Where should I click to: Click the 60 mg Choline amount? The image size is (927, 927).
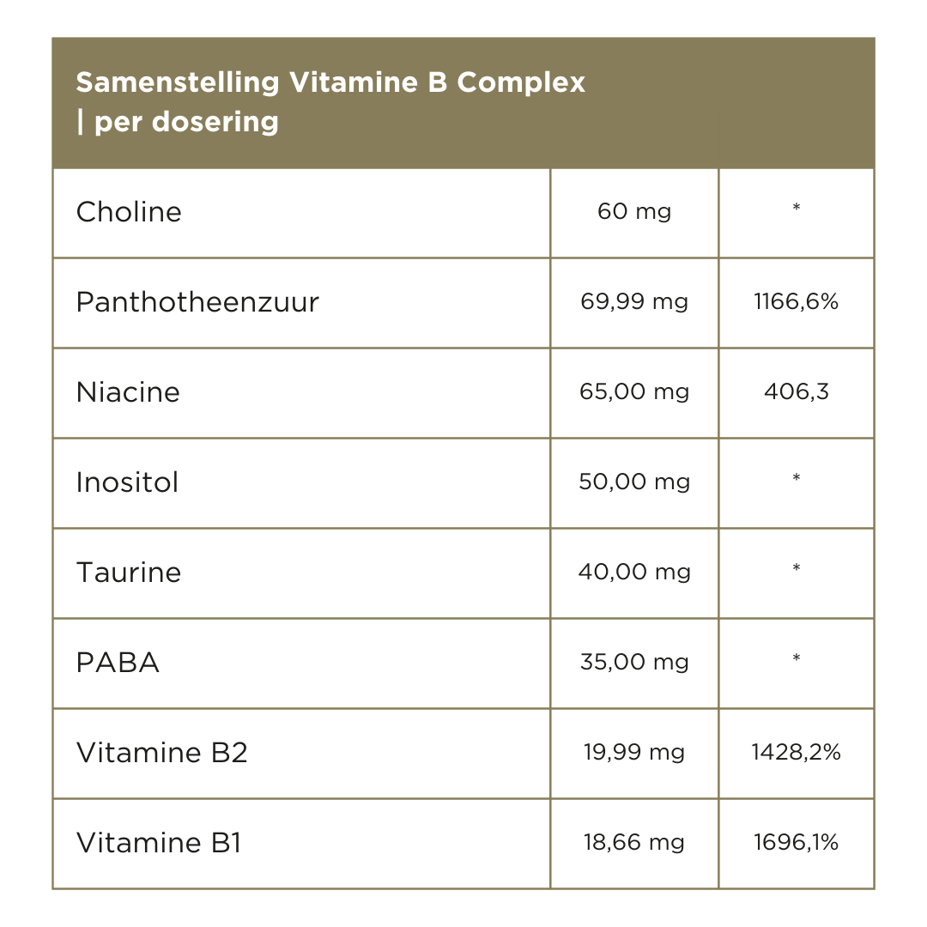pyautogui.click(x=634, y=212)
